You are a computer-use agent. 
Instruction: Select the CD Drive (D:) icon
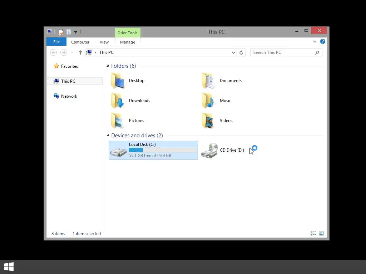(x=209, y=151)
